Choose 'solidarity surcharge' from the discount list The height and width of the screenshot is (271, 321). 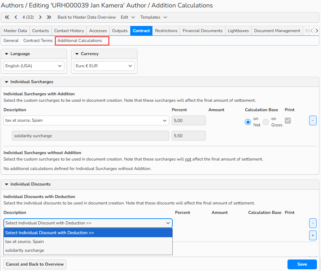(88, 250)
